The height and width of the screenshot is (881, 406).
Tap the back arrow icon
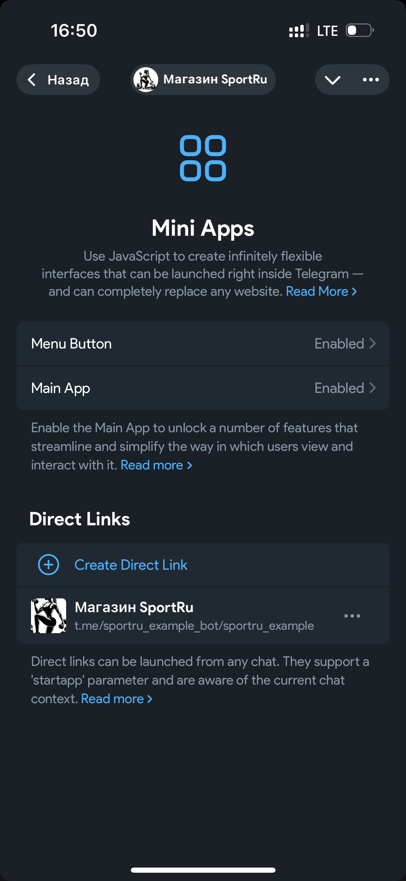[x=32, y=80]
